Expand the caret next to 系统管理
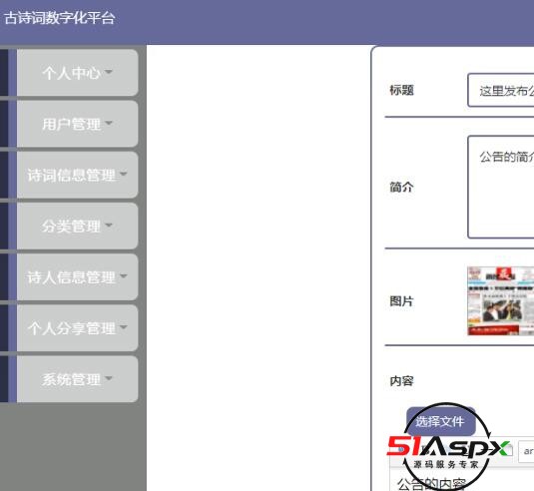534x491 pixels. pos(109,378)
